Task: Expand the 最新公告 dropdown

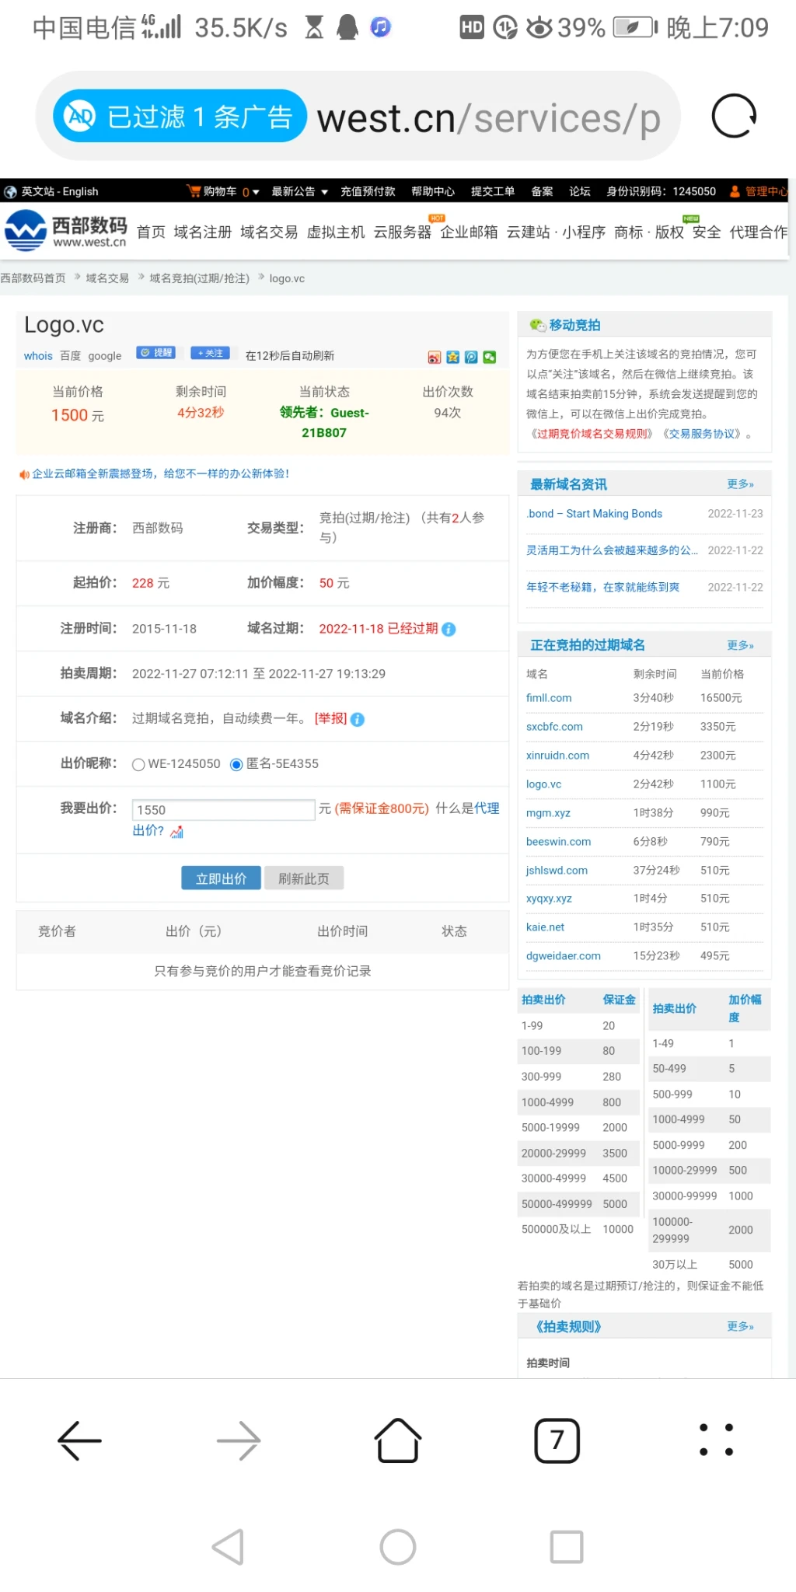Action: [299, 191]
